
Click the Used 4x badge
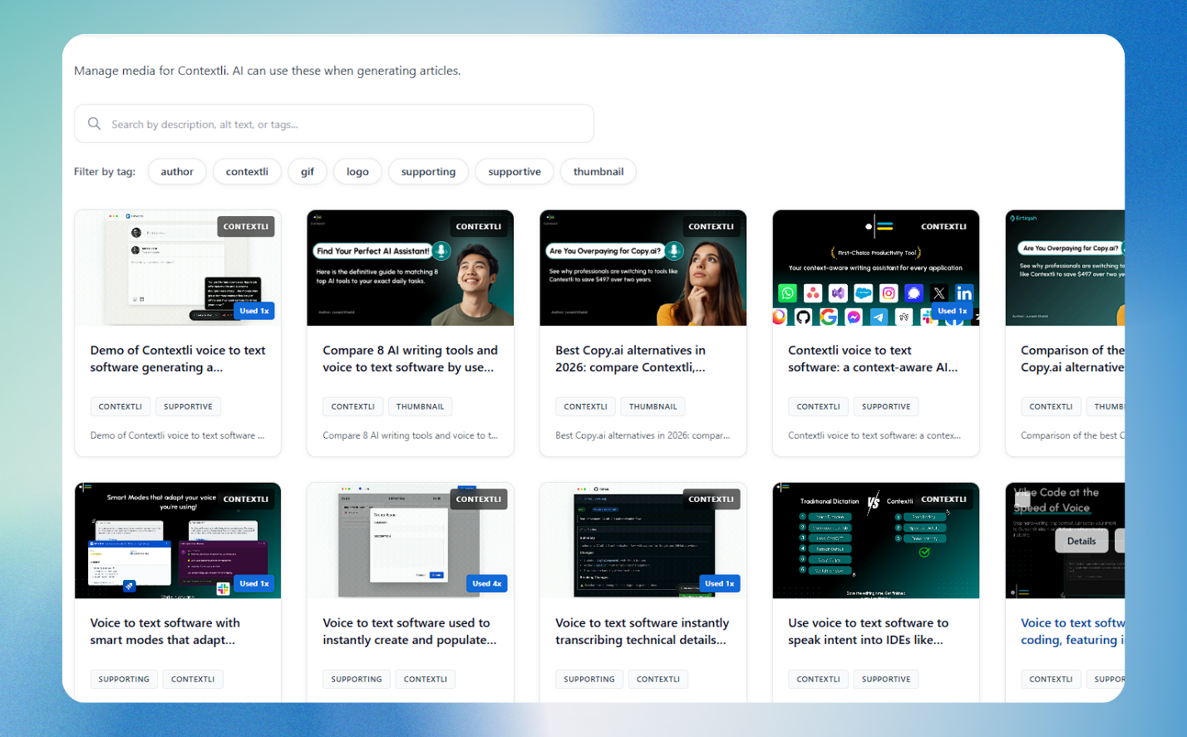point(487,583)
